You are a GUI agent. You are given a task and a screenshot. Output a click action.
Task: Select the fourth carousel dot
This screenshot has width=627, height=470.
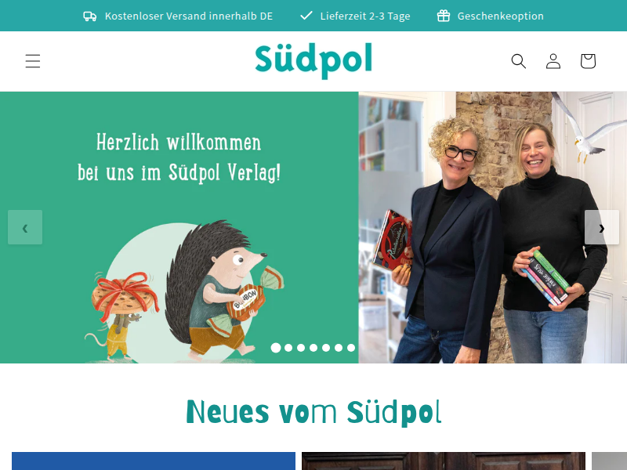(x=313, y=348)
